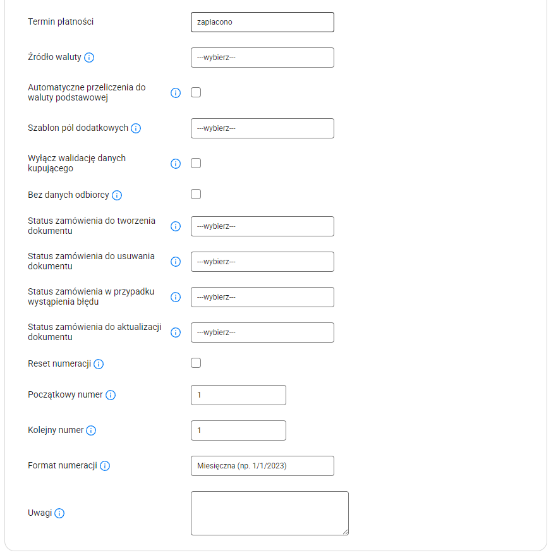Tick Wyłącz walidację danych kupującego checkbox
Image resolution: width=551 pixels, height=555 pixels.
click(196, 163)
